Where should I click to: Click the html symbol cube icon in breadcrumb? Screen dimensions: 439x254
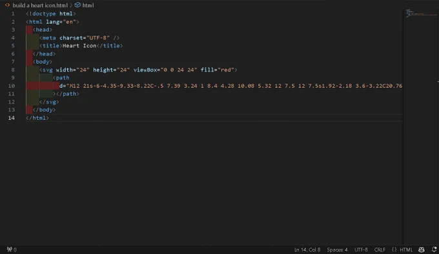coord(77,5)
